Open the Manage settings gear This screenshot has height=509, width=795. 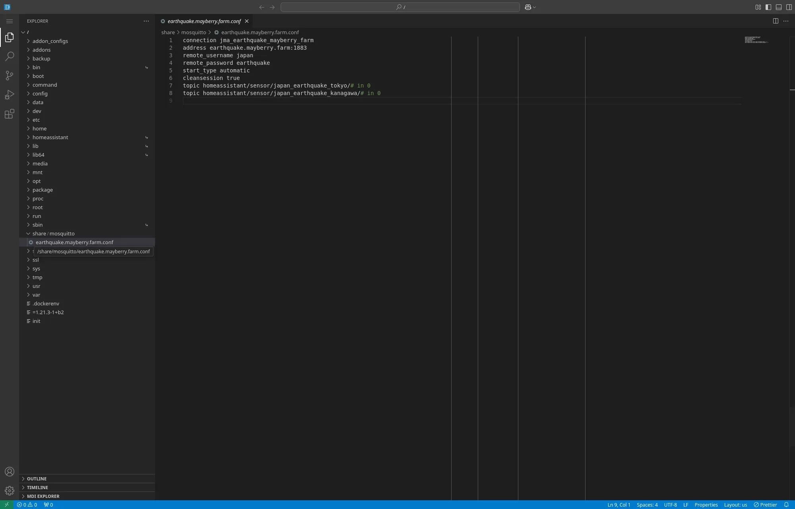coord(10,490)
